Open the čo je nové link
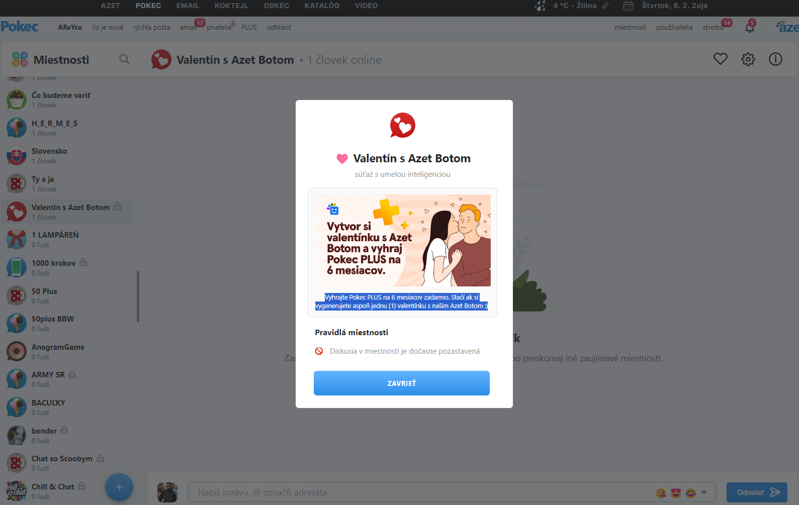Screen dimensions: 799x505 pos(108,27)
